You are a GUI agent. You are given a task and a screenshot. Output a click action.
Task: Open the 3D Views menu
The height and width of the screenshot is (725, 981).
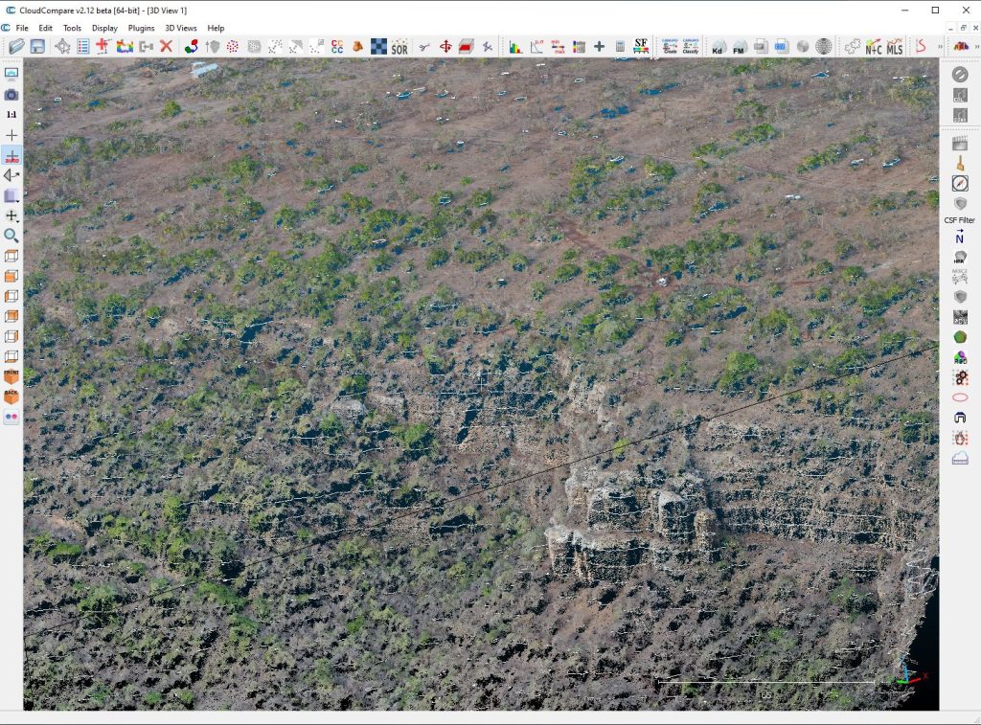181,28
